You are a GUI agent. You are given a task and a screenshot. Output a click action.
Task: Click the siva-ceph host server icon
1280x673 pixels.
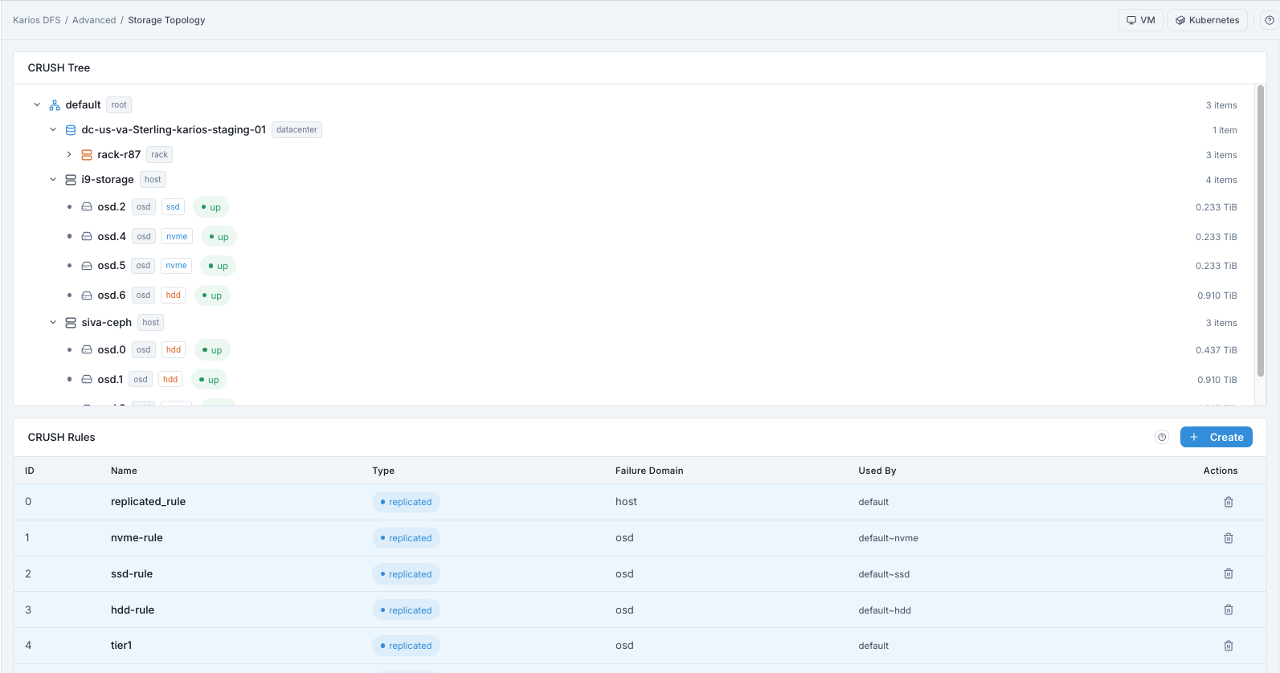pos(71,323)
